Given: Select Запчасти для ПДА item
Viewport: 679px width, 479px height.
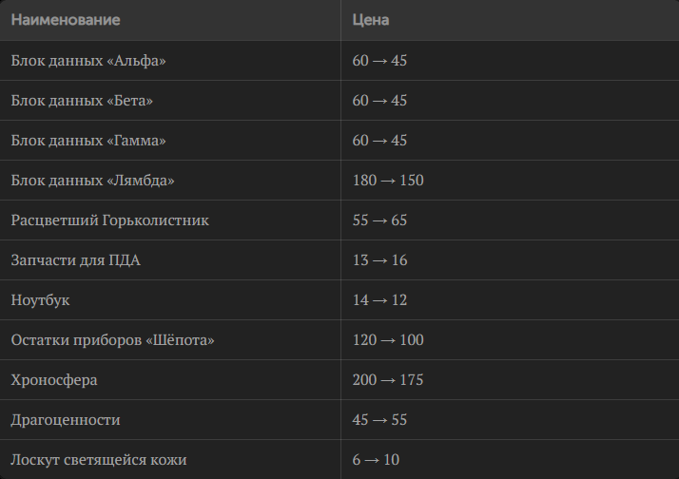Looking at the screenshot, I should pos(76,260).
